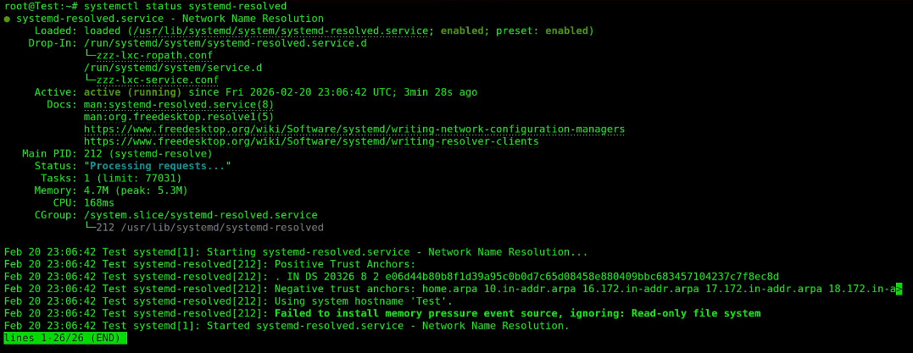Click the pager status line showing (END)
The image size is (913, 353).
[64, 339]
